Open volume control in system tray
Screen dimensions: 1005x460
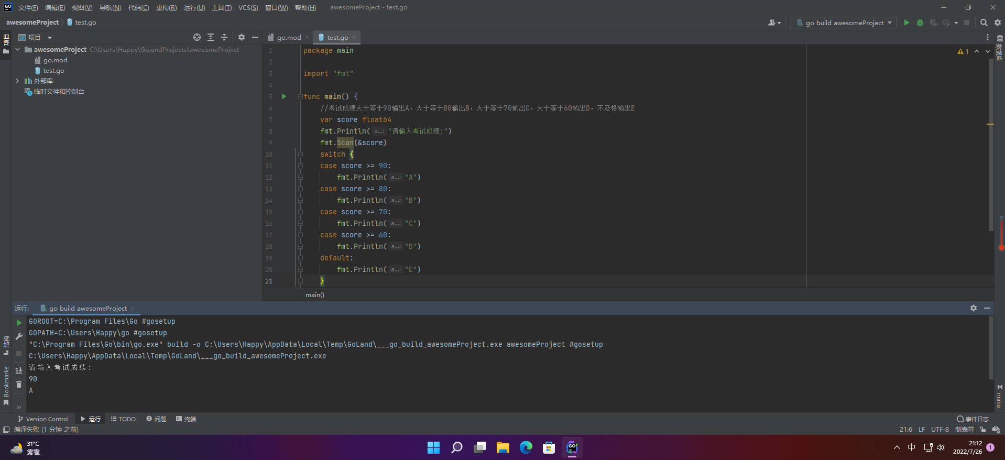(x=941, y=447)
